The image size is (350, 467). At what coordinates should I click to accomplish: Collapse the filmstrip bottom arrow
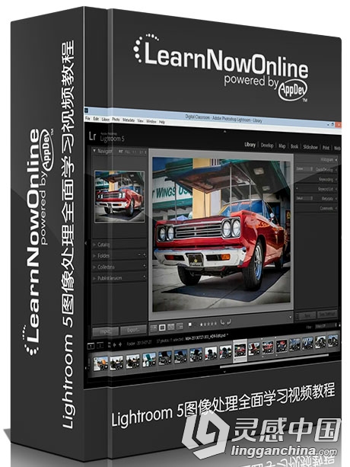pos(224,372)
